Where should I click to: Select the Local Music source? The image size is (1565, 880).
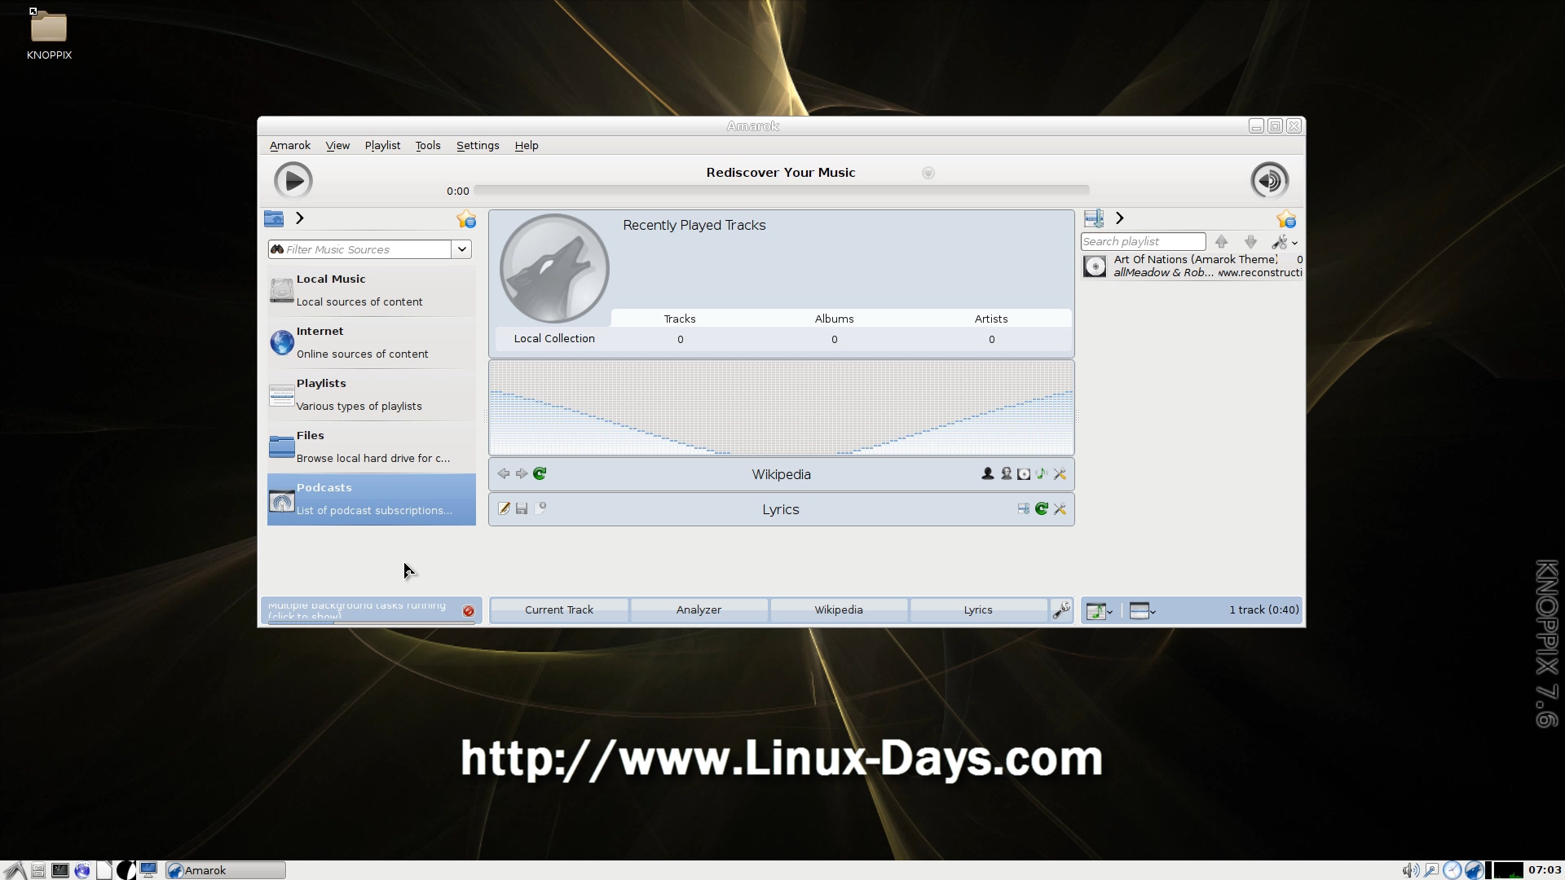372,290
